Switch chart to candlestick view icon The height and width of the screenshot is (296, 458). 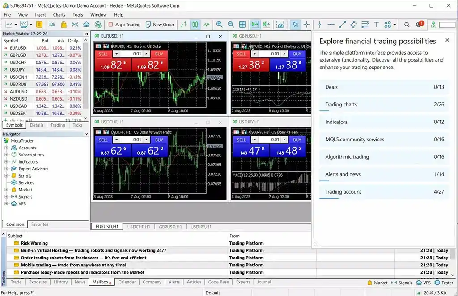[x=195, y=25]
